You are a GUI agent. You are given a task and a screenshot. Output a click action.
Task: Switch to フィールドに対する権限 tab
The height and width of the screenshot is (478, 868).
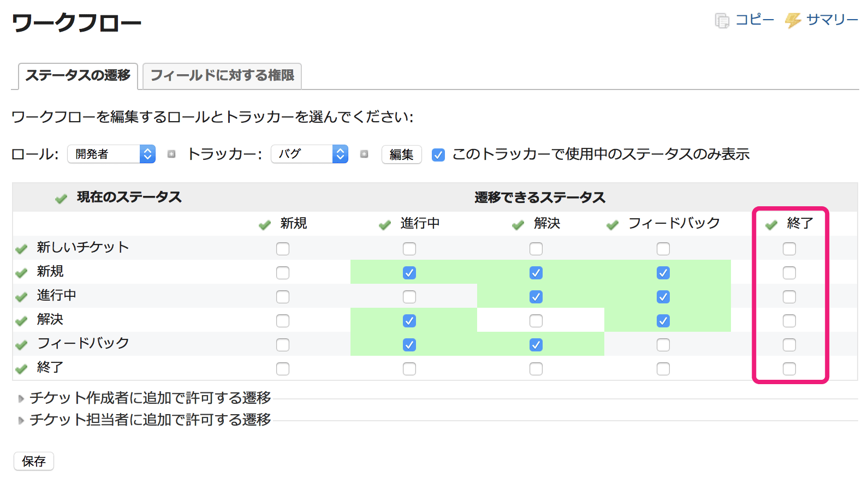[x=222, y=76]
